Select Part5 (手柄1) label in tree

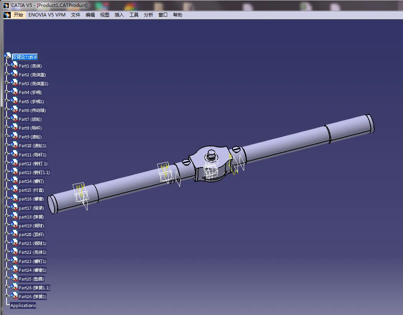pyautogui.click(x=31, y=102)
